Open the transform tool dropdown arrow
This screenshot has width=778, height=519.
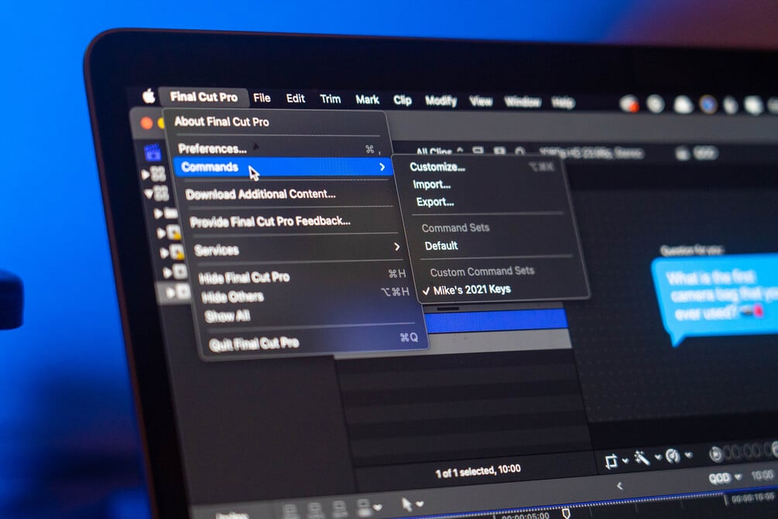click(x=625, y=460)
